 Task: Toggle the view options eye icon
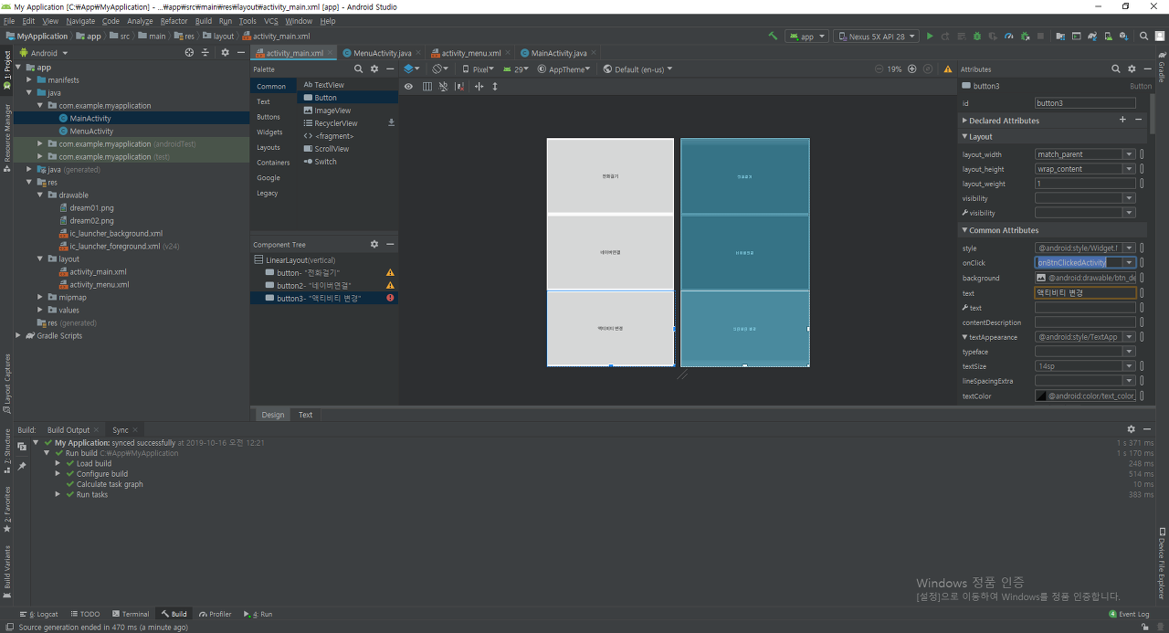[408, 86]
